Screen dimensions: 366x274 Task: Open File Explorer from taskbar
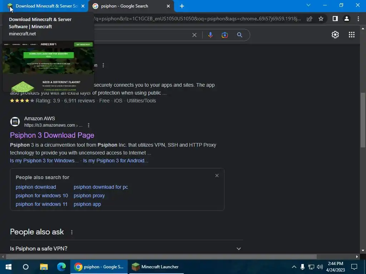click(44, 267)
